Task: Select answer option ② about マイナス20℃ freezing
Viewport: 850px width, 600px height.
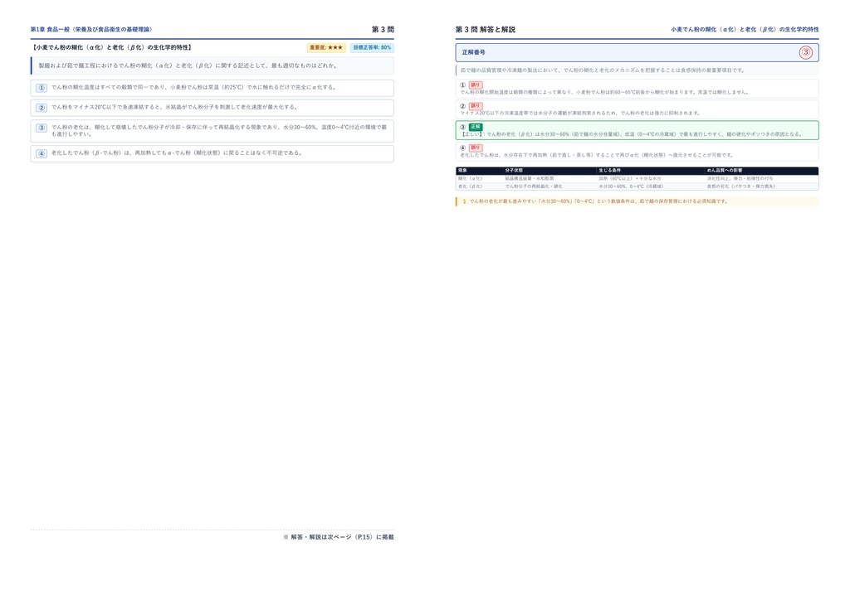Action: [x=212, y=108]
